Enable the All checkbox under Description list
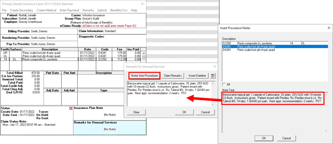Viewport: 333px width, 144px height. [224, 84]
